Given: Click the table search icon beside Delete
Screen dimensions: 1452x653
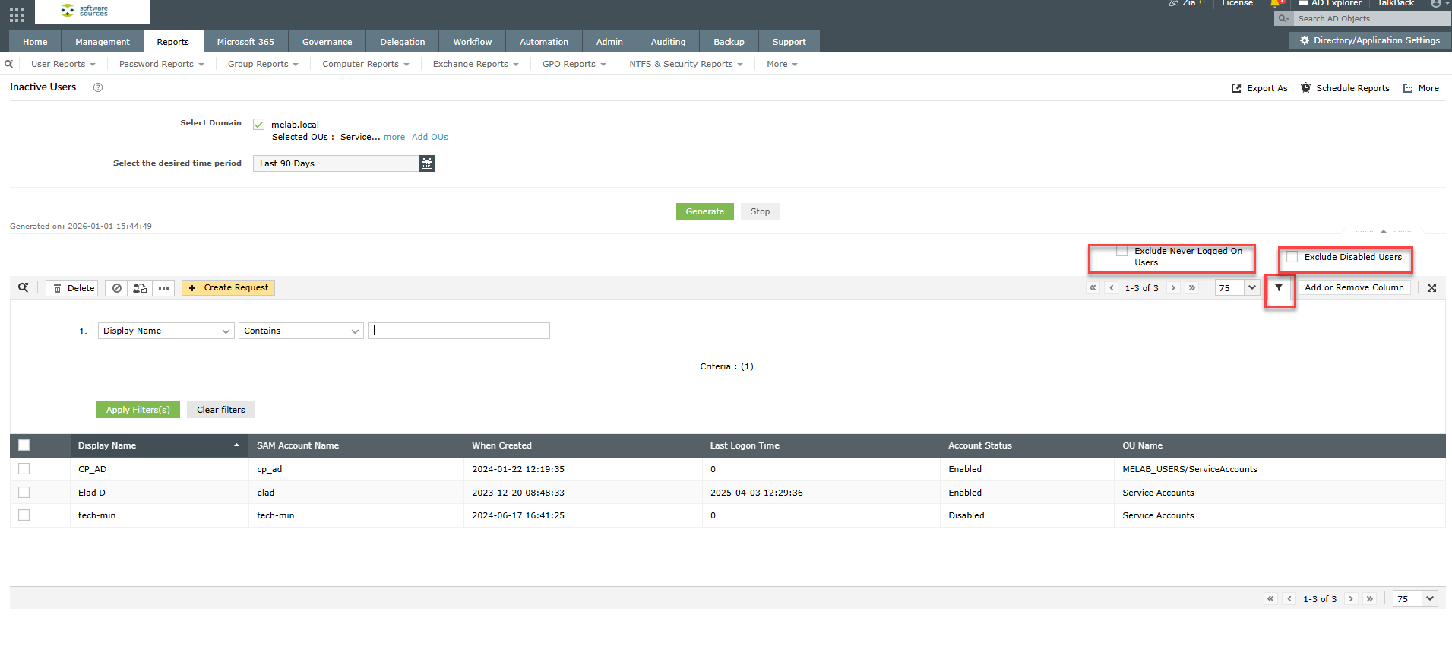Looking at the screenshot, I should 24,287.
